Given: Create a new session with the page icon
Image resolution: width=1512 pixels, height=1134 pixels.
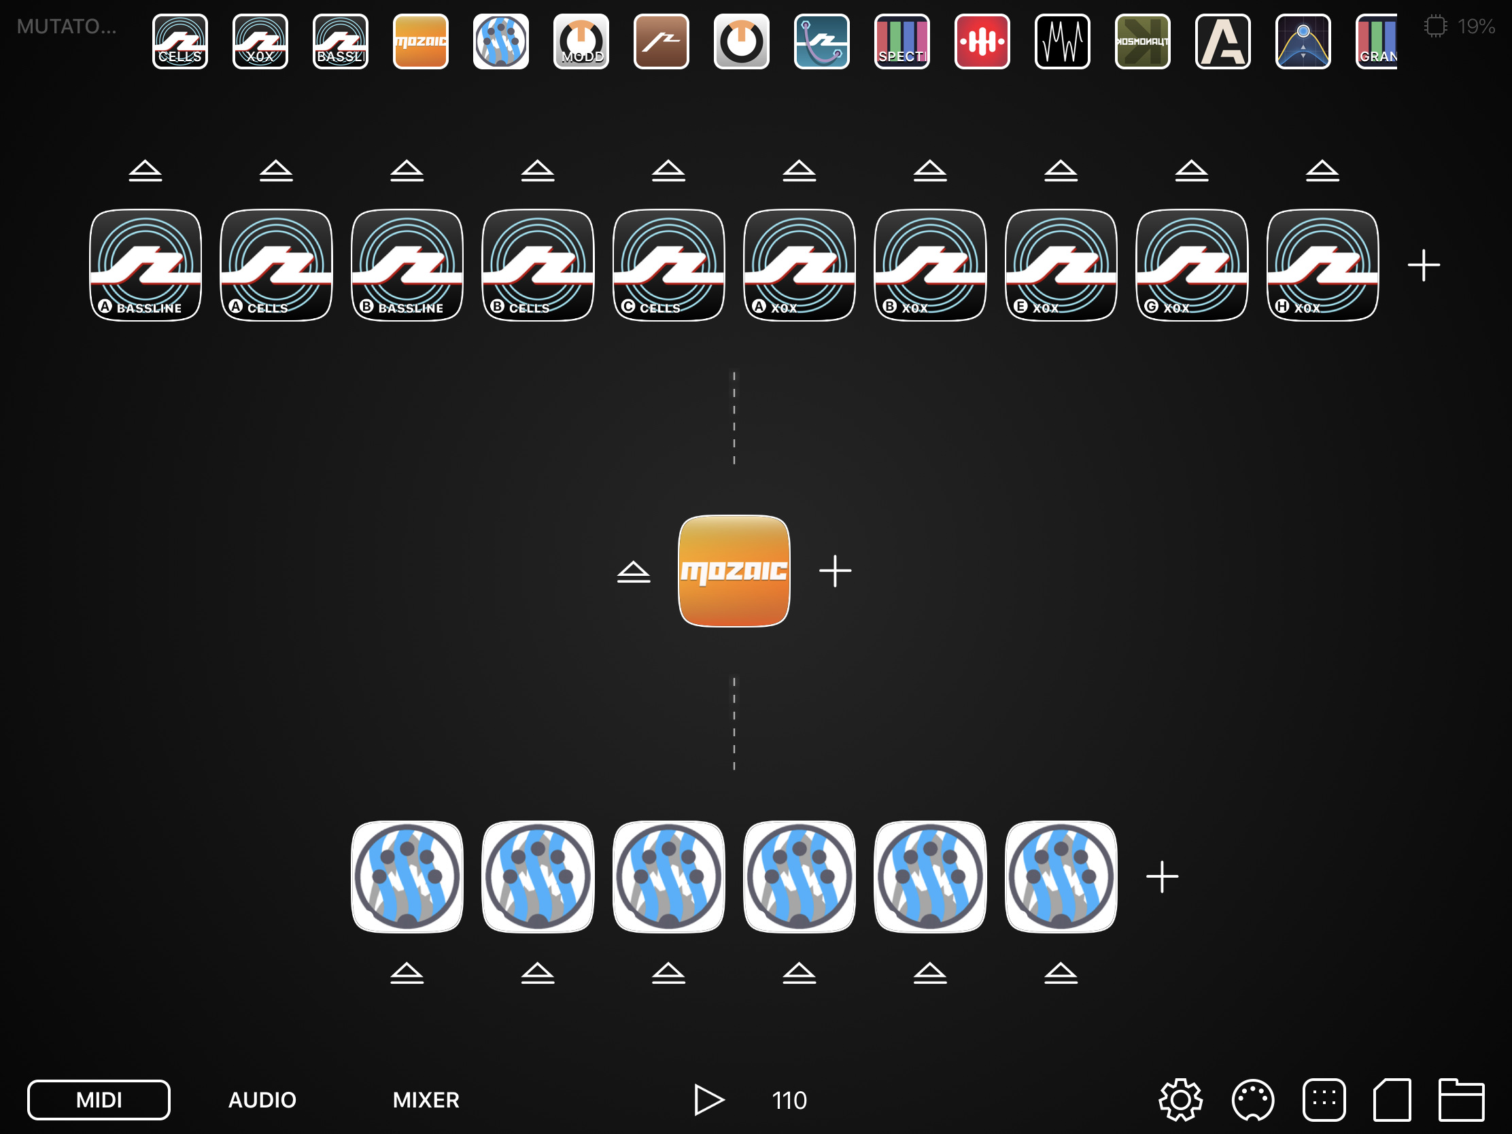Looking at the screenshot, I should [1392, 1100].
